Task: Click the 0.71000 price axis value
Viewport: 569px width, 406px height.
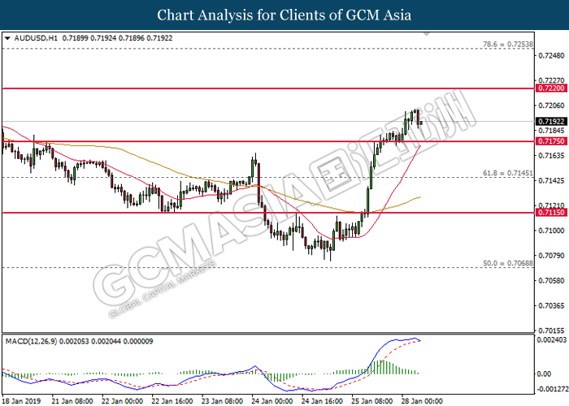Action: coord(551,231)
